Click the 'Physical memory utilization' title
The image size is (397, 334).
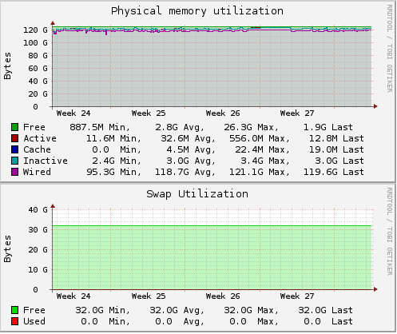[x=197, y=11]
